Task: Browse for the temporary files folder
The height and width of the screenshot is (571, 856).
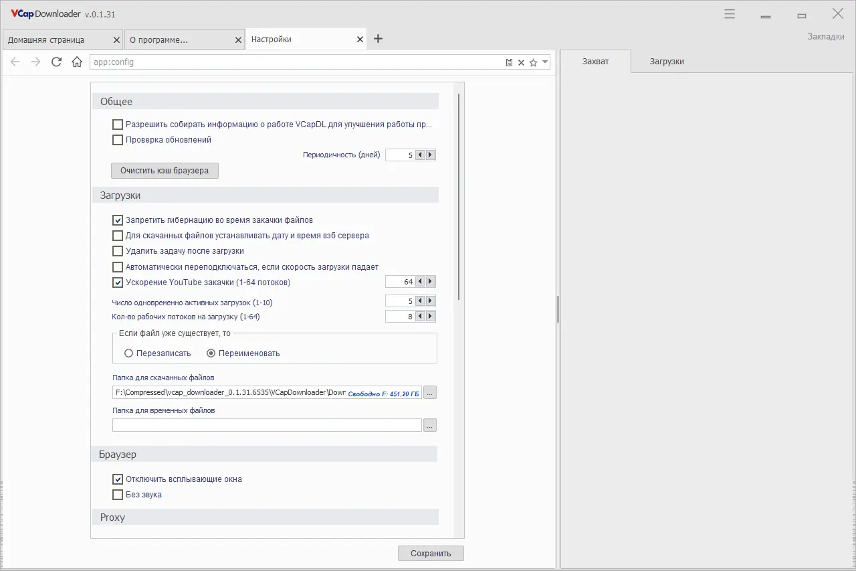Action: (x=430, y=425)
